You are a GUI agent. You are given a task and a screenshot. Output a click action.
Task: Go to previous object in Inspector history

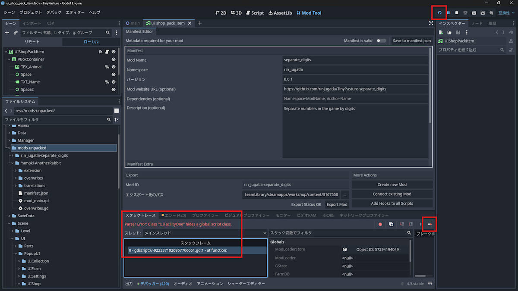pyautogui.click(x=497, y=32)
